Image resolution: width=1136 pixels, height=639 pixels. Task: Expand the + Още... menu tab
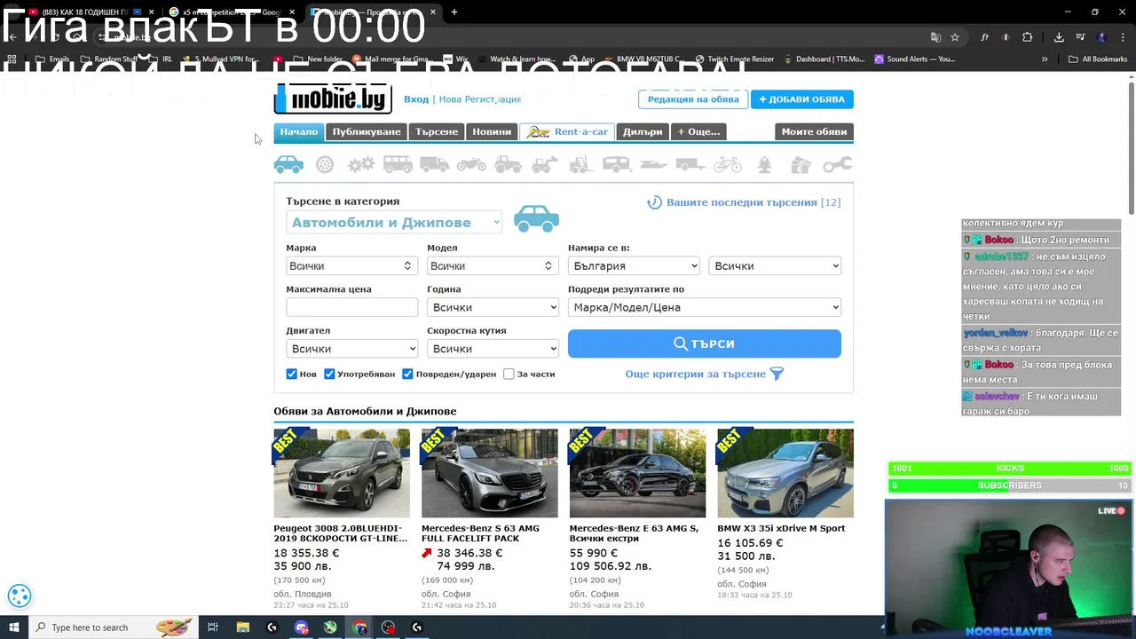point(699,131)
